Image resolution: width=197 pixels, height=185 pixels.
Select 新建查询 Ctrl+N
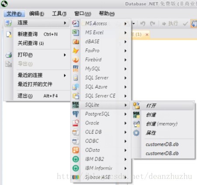point(38,34)
